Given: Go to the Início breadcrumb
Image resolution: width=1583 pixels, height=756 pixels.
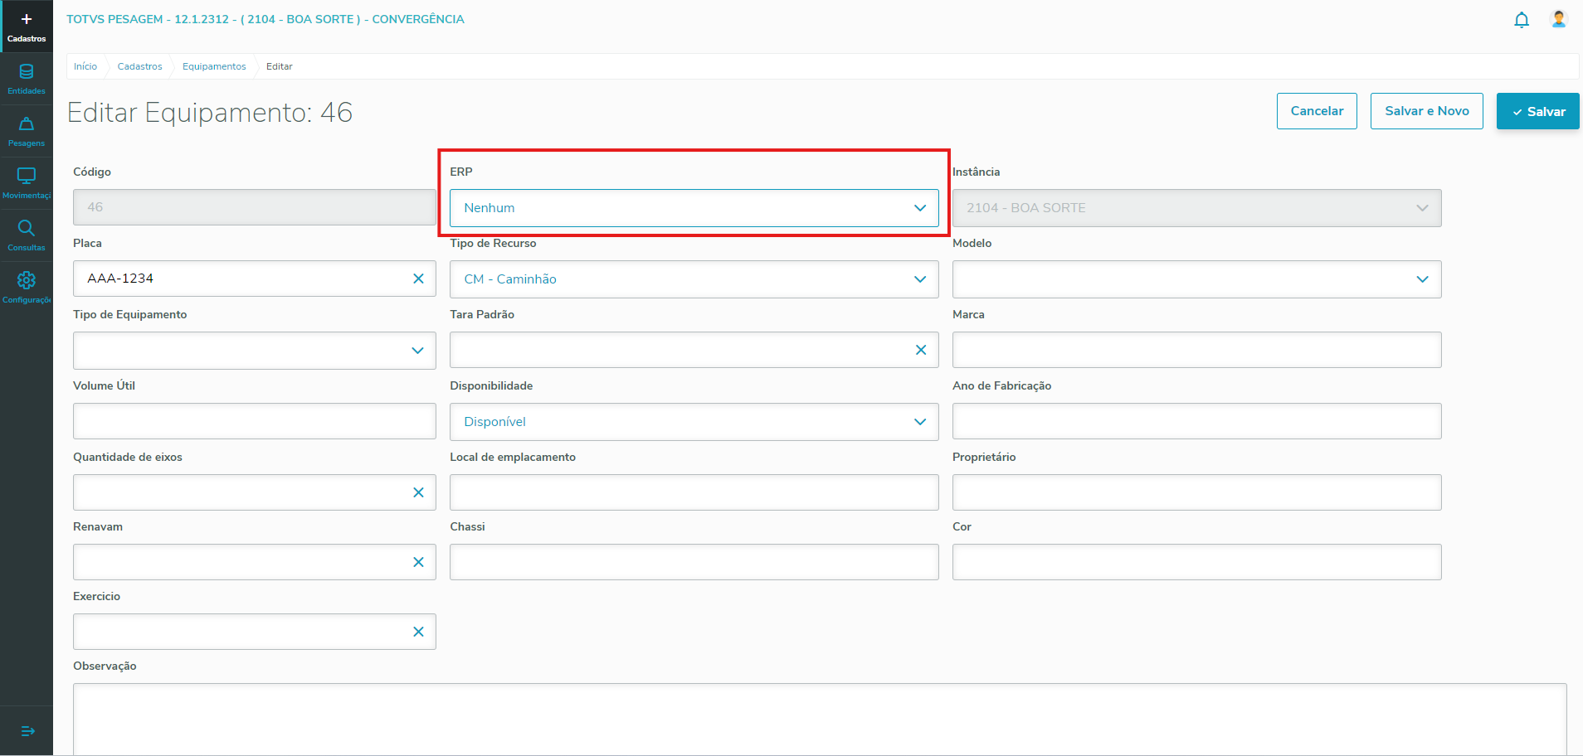Looking at the screenshot, I should coord(85,66).
